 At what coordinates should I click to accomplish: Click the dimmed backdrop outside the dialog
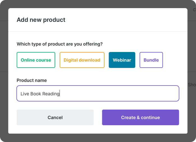pos(4,70)
